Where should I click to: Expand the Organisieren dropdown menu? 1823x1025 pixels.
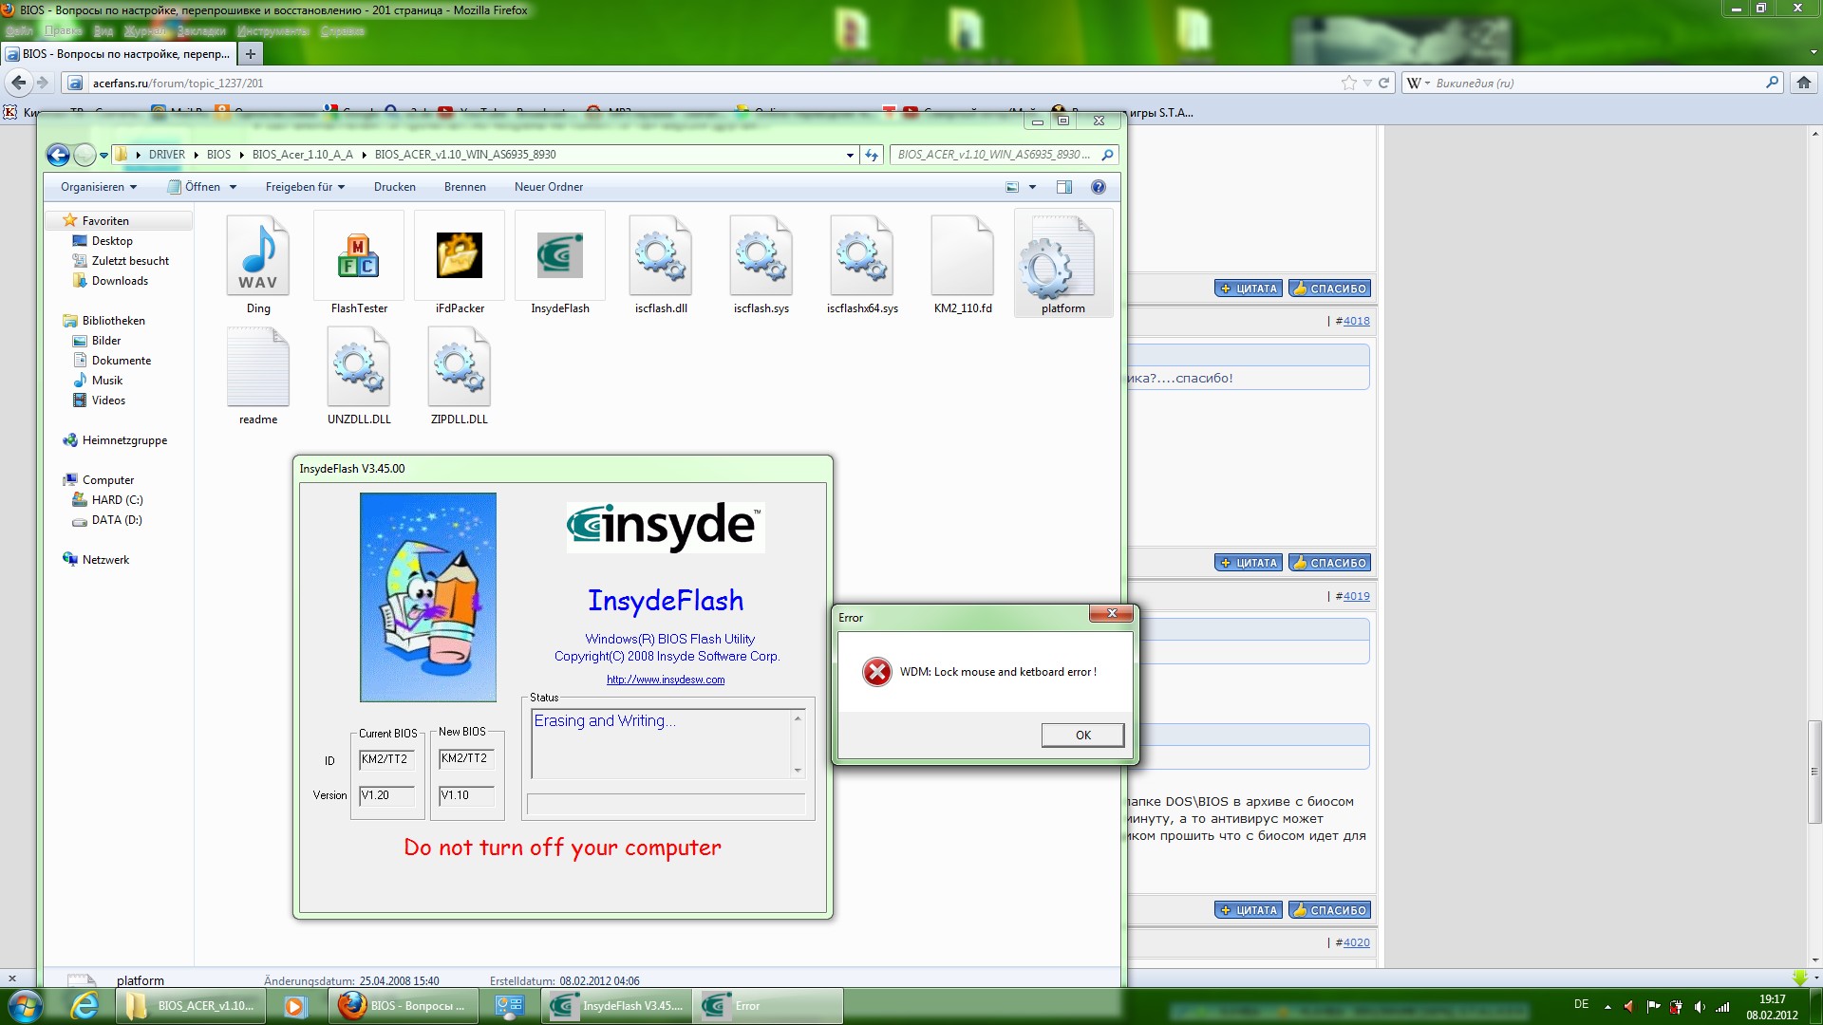tap(99, 187)
